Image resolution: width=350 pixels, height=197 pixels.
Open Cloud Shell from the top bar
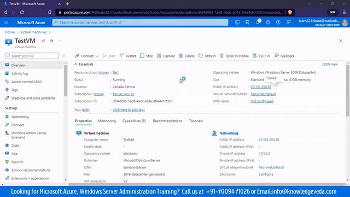(237, 22)
